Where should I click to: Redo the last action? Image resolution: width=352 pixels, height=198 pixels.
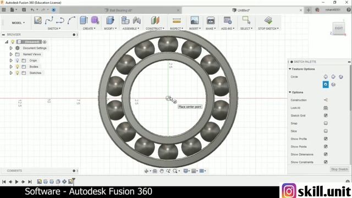(43, 10)
